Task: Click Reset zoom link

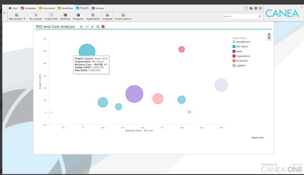Action: tap(258, 138)
